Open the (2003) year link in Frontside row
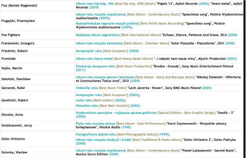246x158 pixels. (x=232, y=59)
